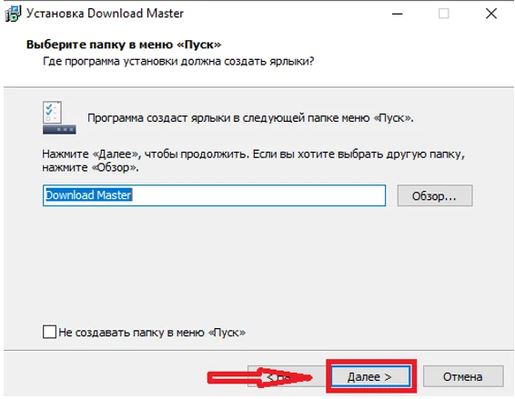The height and width of the screenshot is (399, 515).
Task: Tick «Не создавать папку в меню Пуск» checkbox
Action: point(49,332)
